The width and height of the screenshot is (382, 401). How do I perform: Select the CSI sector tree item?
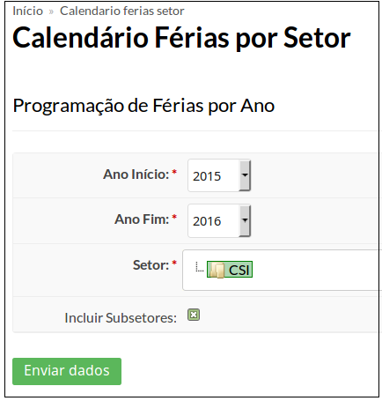pyautogui.click(x=230, y=270)
